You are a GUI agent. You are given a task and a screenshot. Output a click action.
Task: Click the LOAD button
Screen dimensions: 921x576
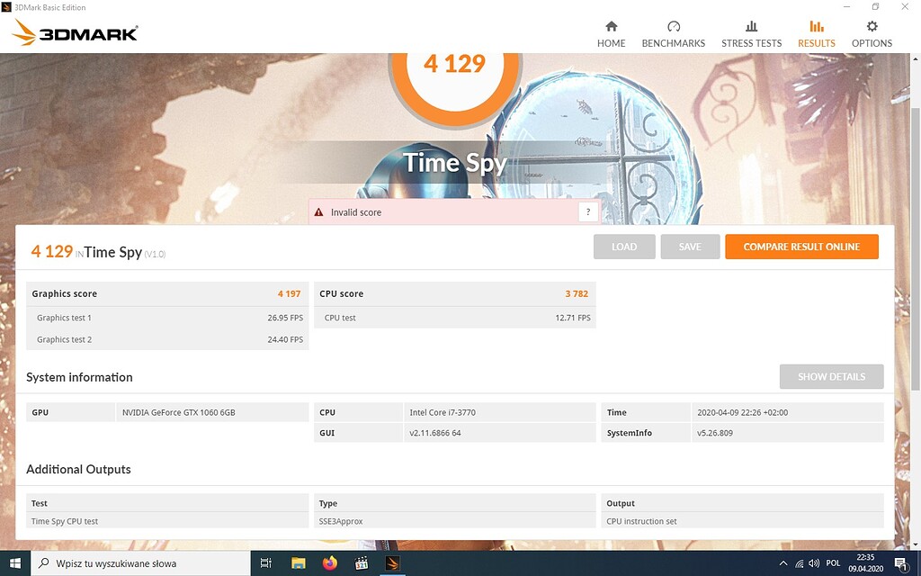click(624, 247)
